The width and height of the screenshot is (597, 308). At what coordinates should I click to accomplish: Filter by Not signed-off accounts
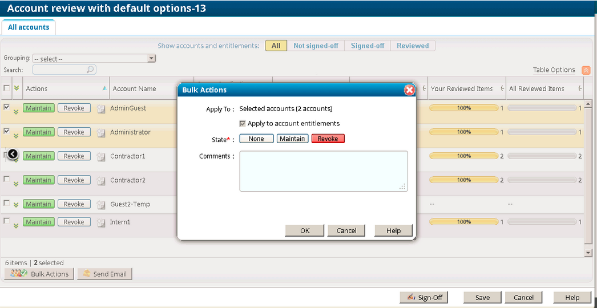(x=316, y=46)
